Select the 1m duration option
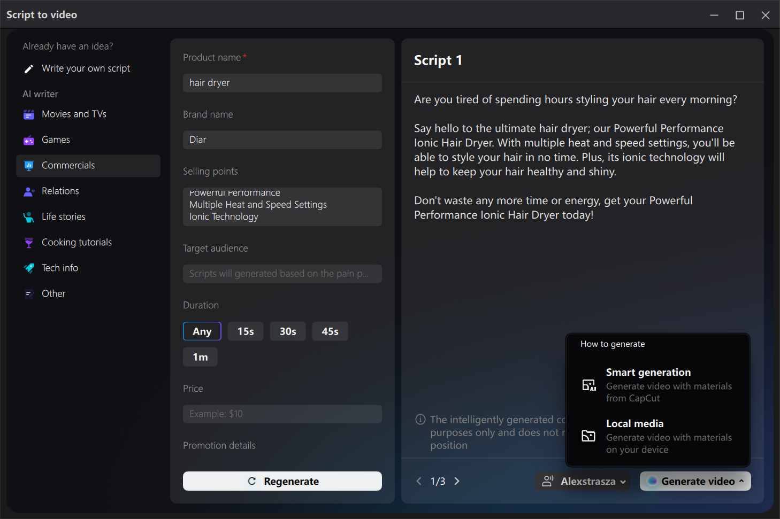The height and width of the screenshot is (519, 780). pos(200,357)
